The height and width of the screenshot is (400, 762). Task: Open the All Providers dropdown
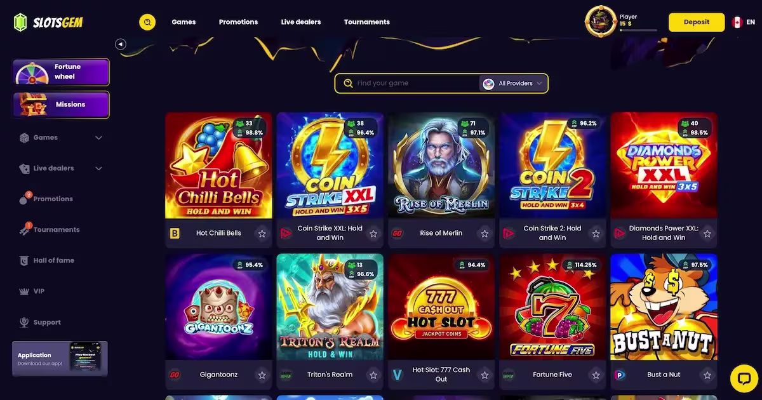pyautogui.click(x=513, y=83)
